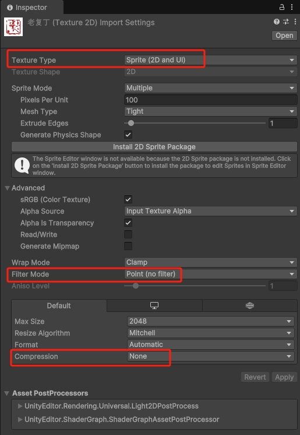The height and width of the screenshot is (435, 300).
Task: Open the import settings presets icon
Action: 286,22
